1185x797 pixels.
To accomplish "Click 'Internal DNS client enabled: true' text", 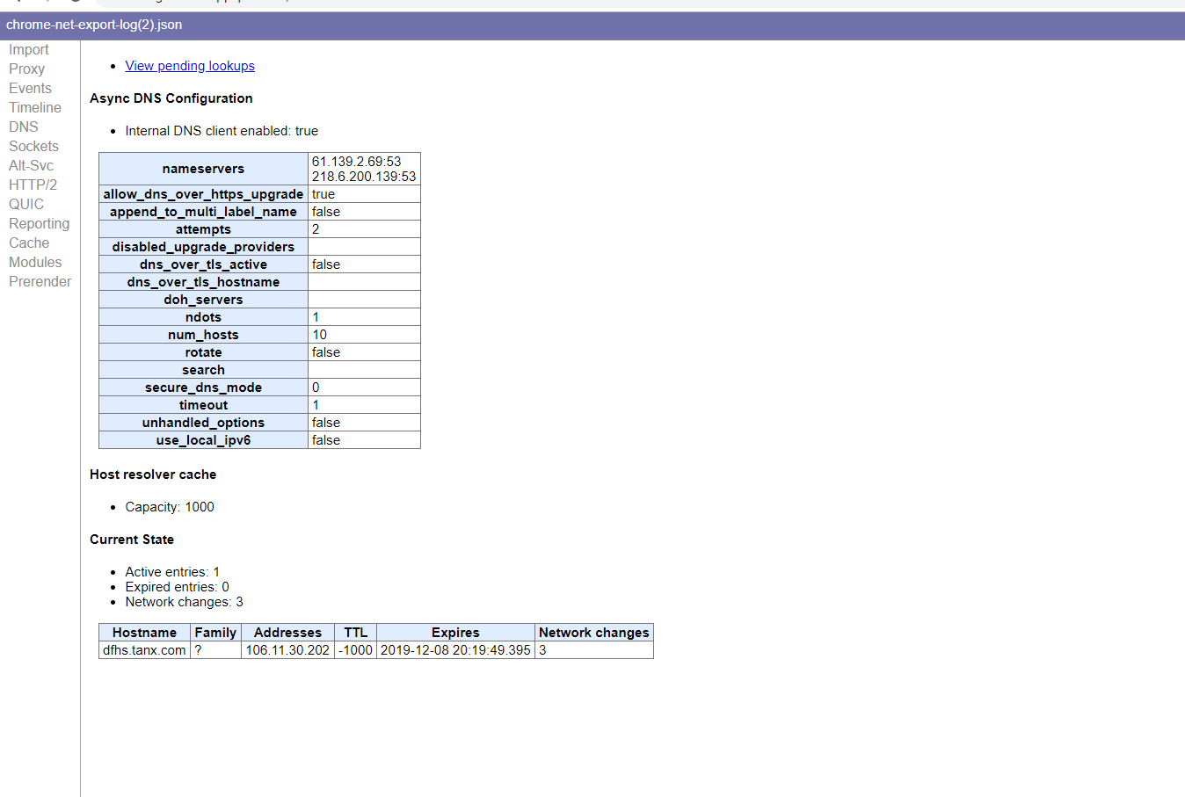I will tap(222, 131).
